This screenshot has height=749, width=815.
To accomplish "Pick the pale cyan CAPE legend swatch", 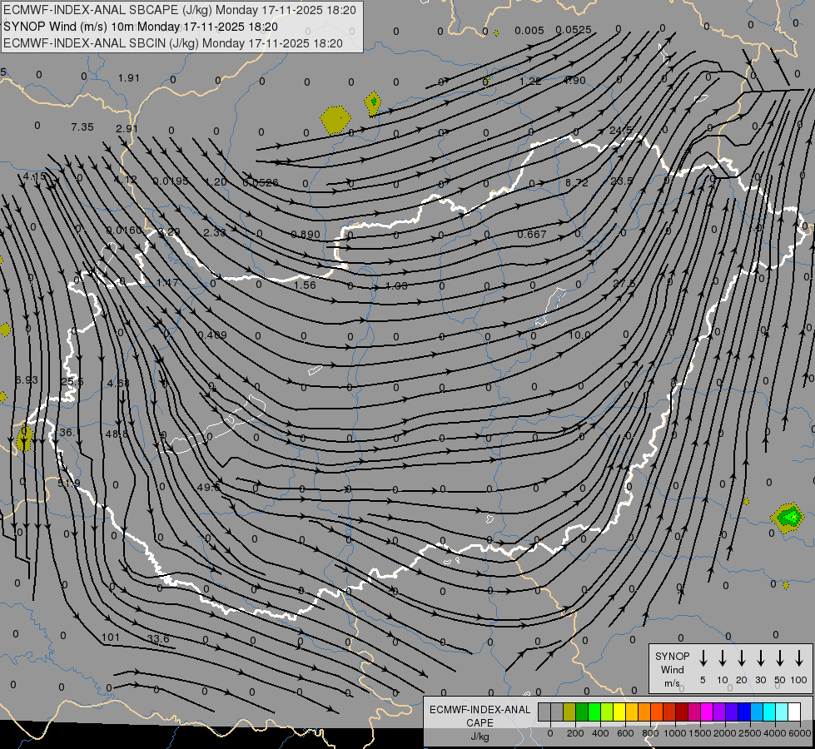I will coord(781,712).
